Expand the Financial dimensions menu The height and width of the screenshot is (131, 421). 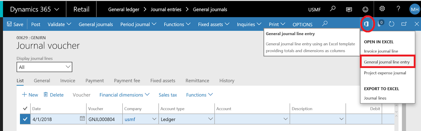click(x=124, y=95)
